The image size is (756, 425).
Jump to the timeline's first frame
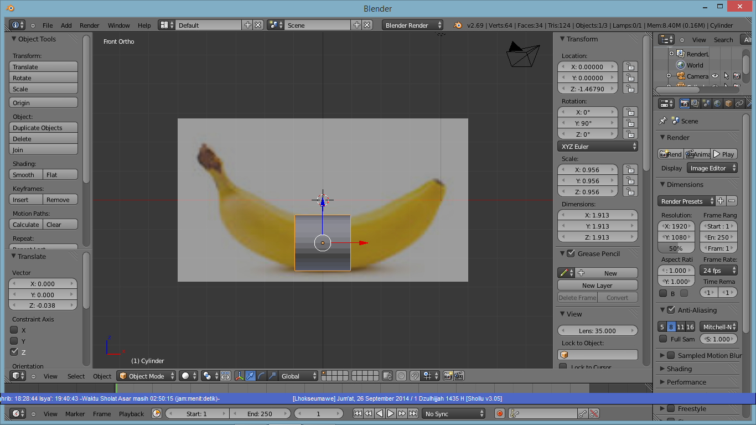[x=358, y=413]
